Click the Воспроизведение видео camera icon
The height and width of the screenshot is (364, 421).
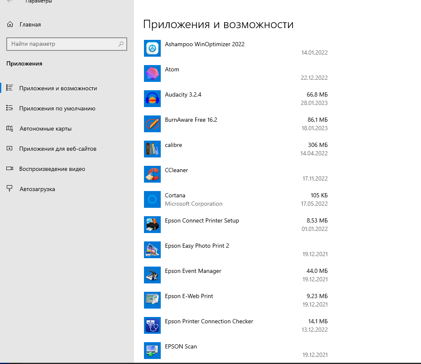10,168
